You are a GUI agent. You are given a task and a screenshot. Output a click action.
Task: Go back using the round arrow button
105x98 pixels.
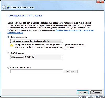4,7
